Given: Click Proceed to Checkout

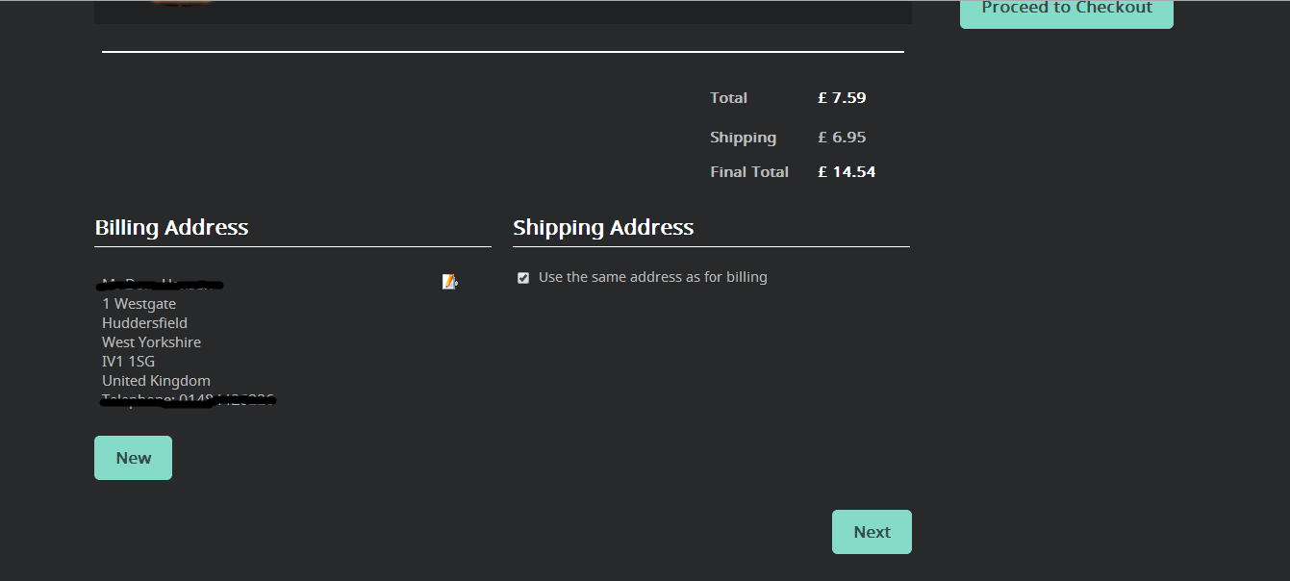Looking at the screenshot, I should click(x=1066, y=10).
